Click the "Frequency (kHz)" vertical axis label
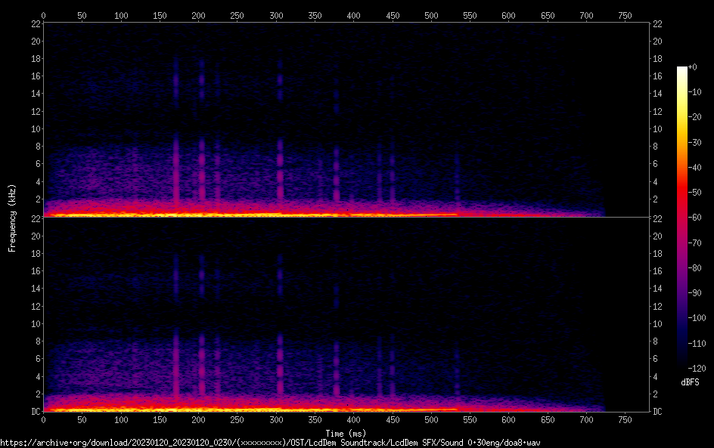The image size is (714, 448). click(x=12, y=217)
